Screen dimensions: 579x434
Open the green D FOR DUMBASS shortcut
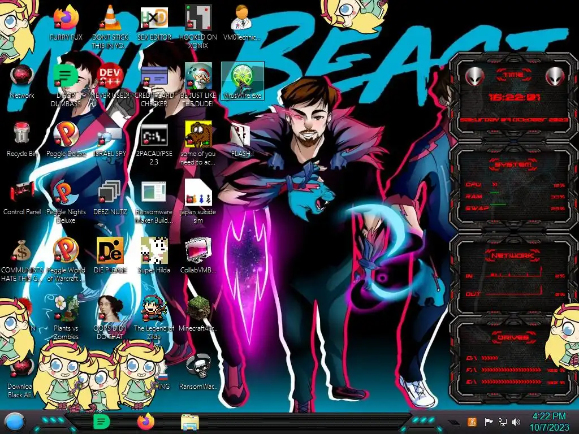coord(66,77)
